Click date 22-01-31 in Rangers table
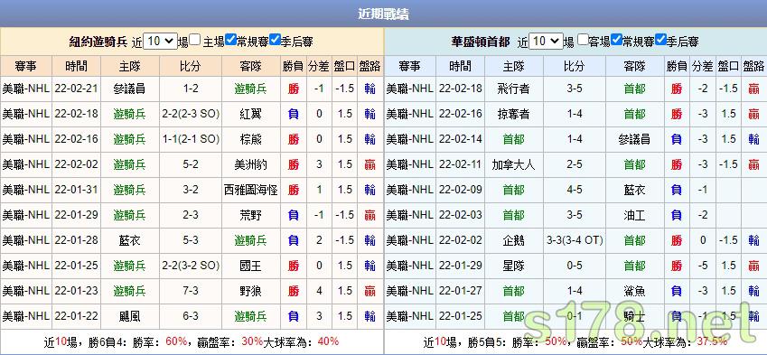 point(76,190)
